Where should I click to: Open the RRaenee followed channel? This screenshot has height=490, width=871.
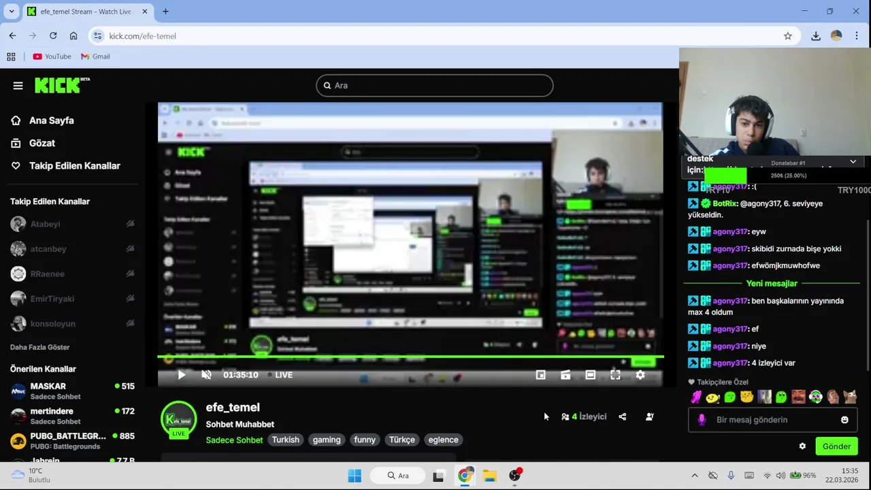point(47,274)
